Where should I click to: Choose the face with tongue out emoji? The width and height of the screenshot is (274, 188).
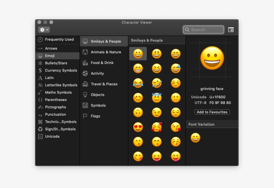(157, 156)
